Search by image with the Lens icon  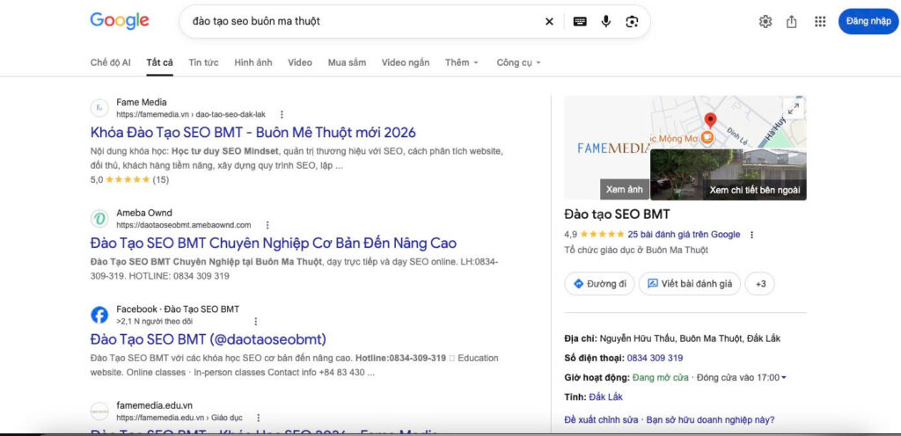(x=632, y=22)
